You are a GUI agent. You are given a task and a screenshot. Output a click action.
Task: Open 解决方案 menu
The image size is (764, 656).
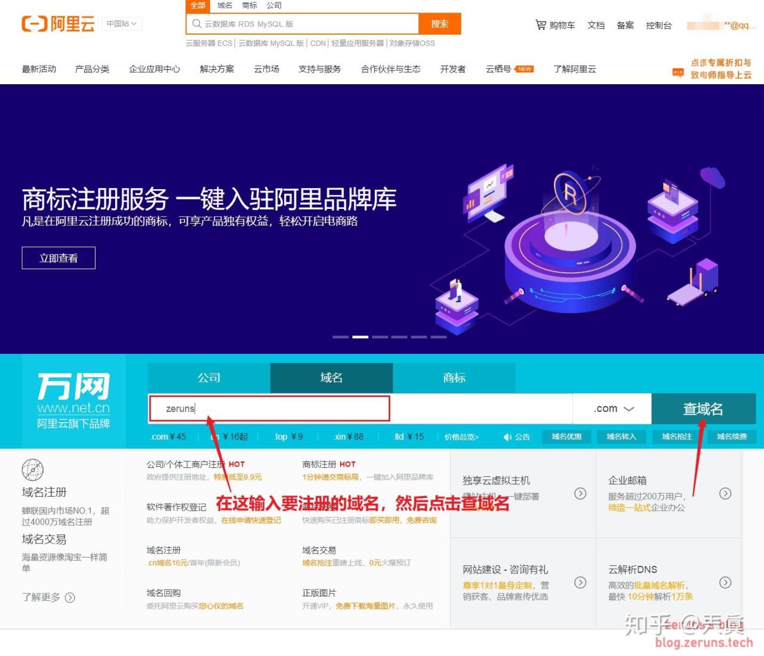(x=217, y=69)
